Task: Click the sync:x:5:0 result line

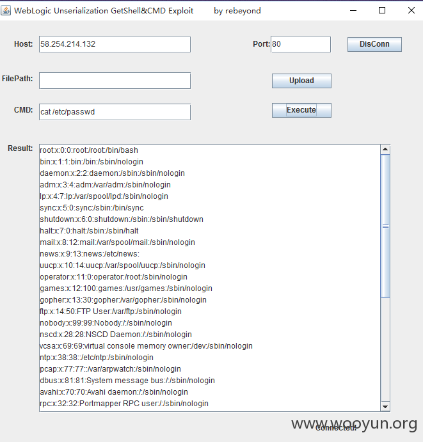Action: 92,208
